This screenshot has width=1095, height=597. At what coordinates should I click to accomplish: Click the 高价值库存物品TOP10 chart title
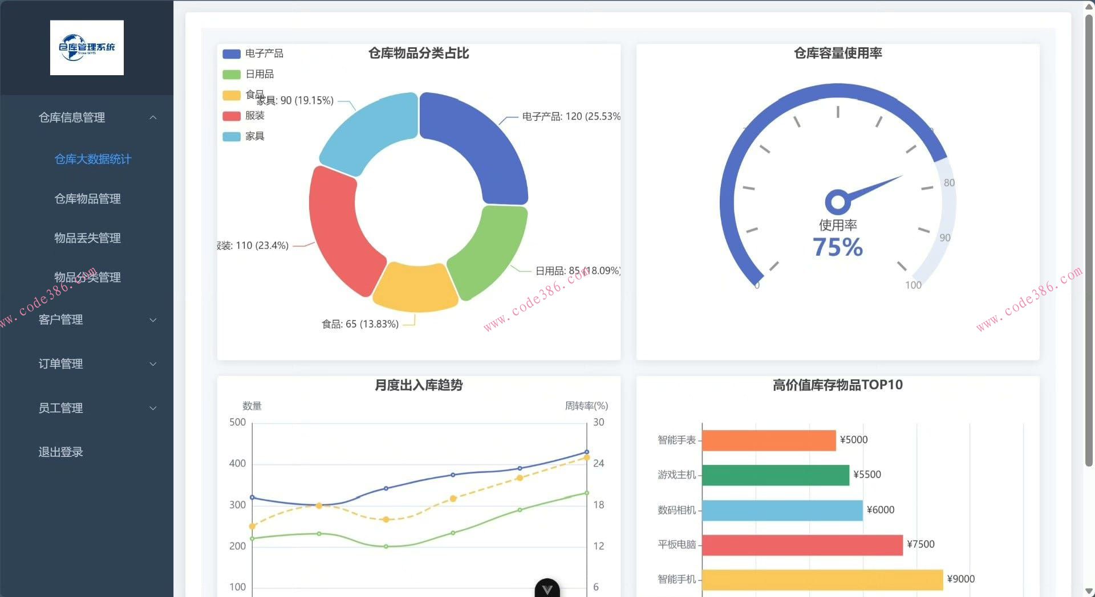838,385
